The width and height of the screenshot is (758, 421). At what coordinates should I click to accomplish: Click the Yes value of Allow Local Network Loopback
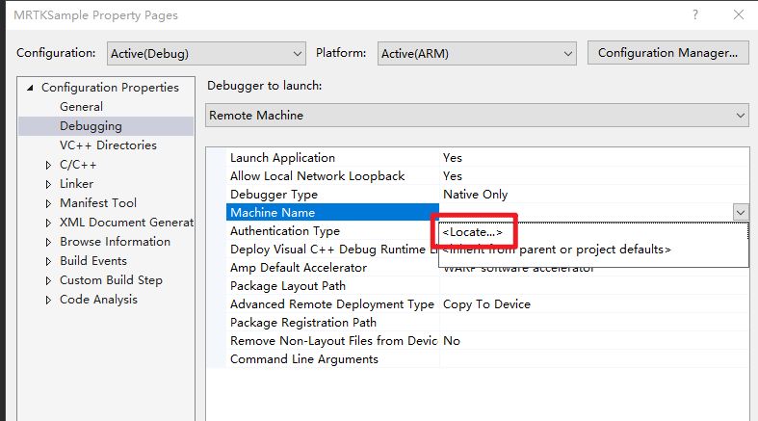(594, 176)
